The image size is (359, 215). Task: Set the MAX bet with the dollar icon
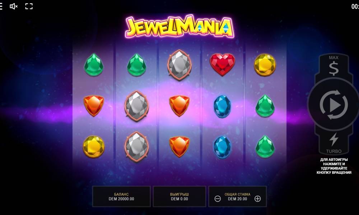pyautogui.click(x=334, y=66)
